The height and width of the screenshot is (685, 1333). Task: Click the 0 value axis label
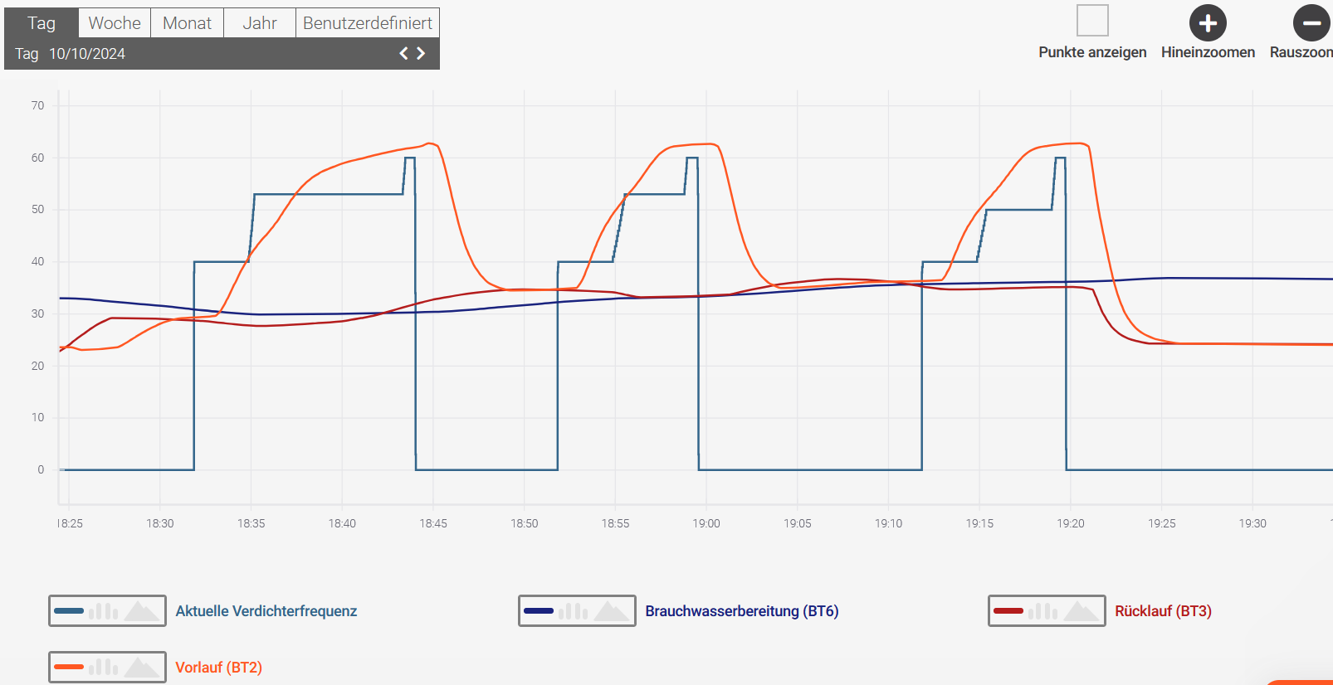point(41,469)
